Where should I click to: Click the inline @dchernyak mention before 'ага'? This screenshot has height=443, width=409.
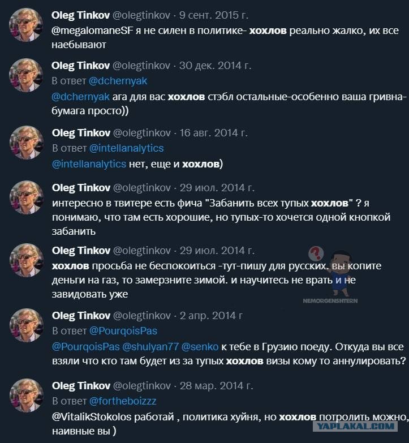point(80,97)
